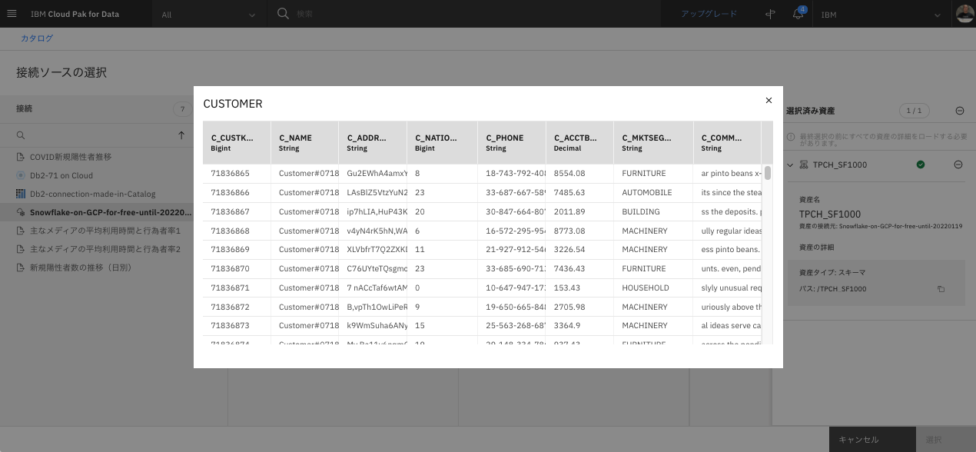Click the schema icon beside TPCH_SF1000
976x452 pixels.
pos(804,165)
